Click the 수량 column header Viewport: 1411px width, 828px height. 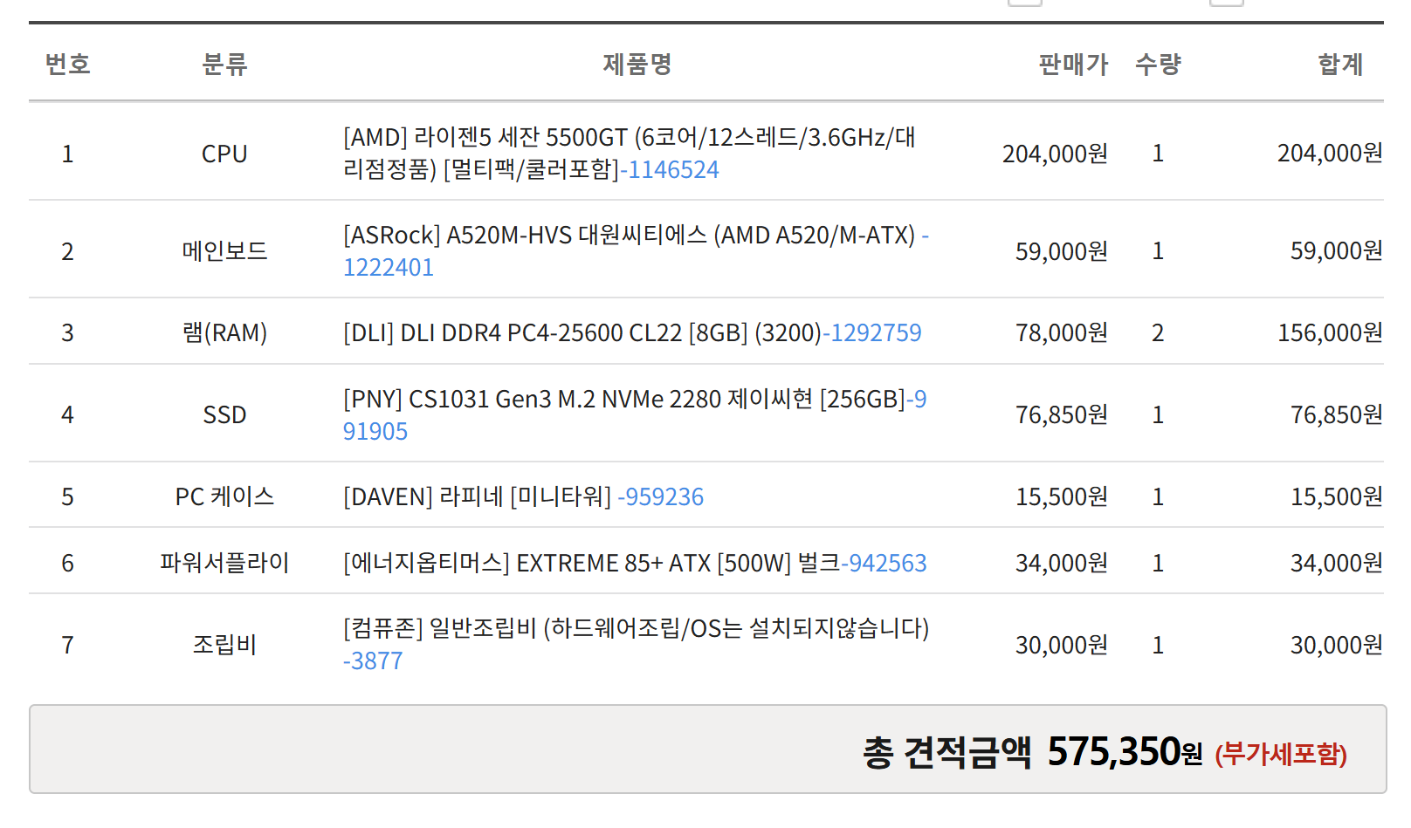pyautogui.click(x=1158, y=64)
